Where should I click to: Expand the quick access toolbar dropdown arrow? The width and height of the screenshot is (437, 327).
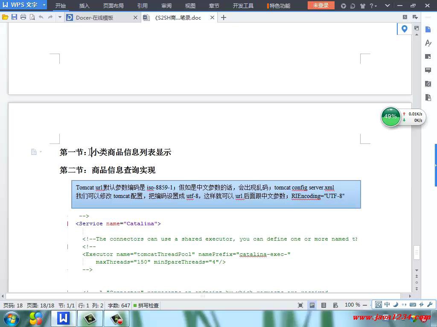(x=60, y=17)
